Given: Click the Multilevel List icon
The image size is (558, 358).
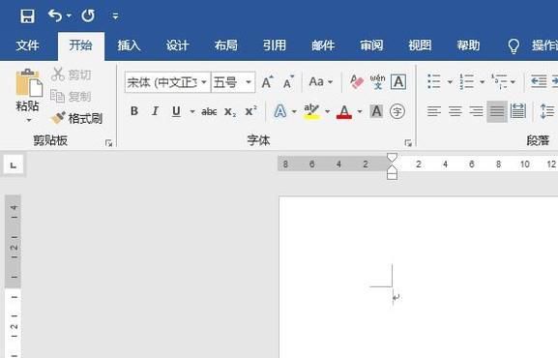Looking at the screenshot, I should click(x=499, y=81).
